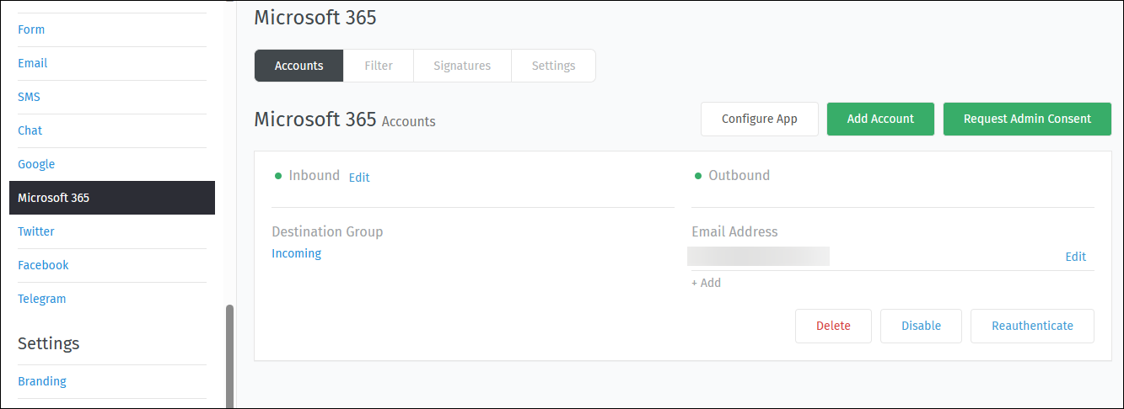The height and width of the screenshot is (409, 1124).
Task: Click the sidebar vertical scrollbar
Action: pos(229,356)
